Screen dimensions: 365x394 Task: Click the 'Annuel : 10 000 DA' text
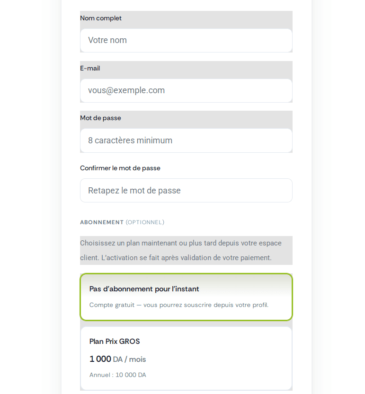coord(118,375)
